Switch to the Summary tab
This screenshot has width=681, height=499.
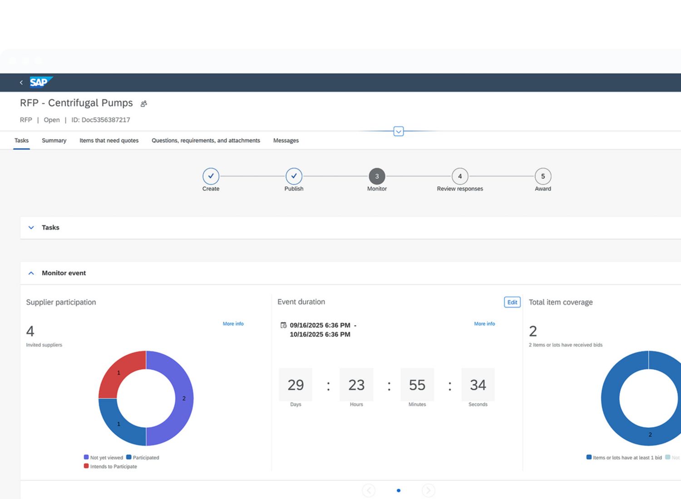pos(54,141)
